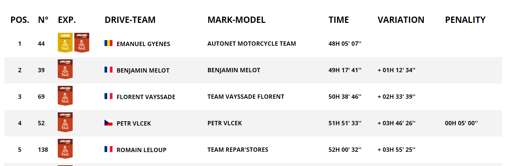510x166 pixels.
Task: Click Florent Vayssade's Original Dakar badge
Action: pos(65,96)
